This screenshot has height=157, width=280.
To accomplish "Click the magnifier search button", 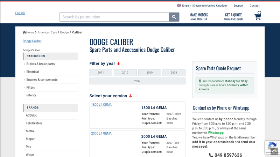I will (174, 17).
